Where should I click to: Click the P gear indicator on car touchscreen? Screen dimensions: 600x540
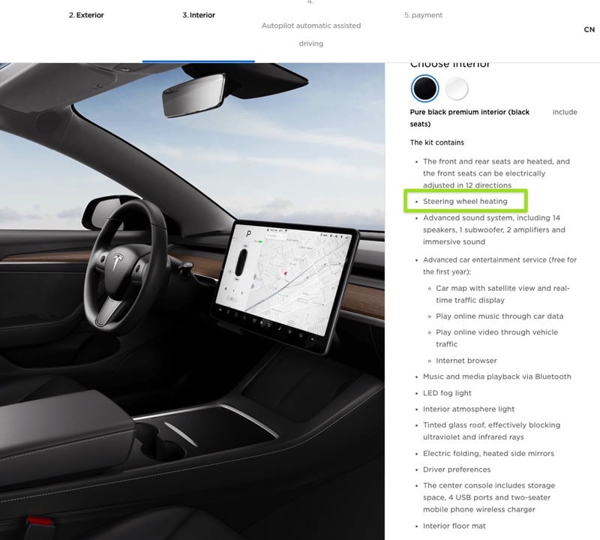point(249,233)
